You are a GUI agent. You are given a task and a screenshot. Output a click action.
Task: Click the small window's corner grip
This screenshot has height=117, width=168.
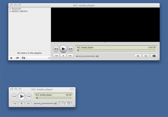(x=74, y=105)
